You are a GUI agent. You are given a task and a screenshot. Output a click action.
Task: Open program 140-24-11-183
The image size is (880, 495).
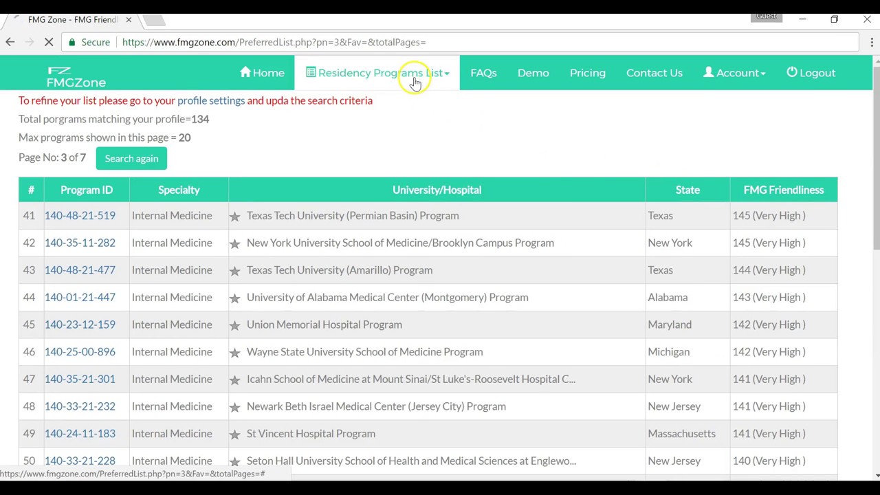click(x=80, y=434)
